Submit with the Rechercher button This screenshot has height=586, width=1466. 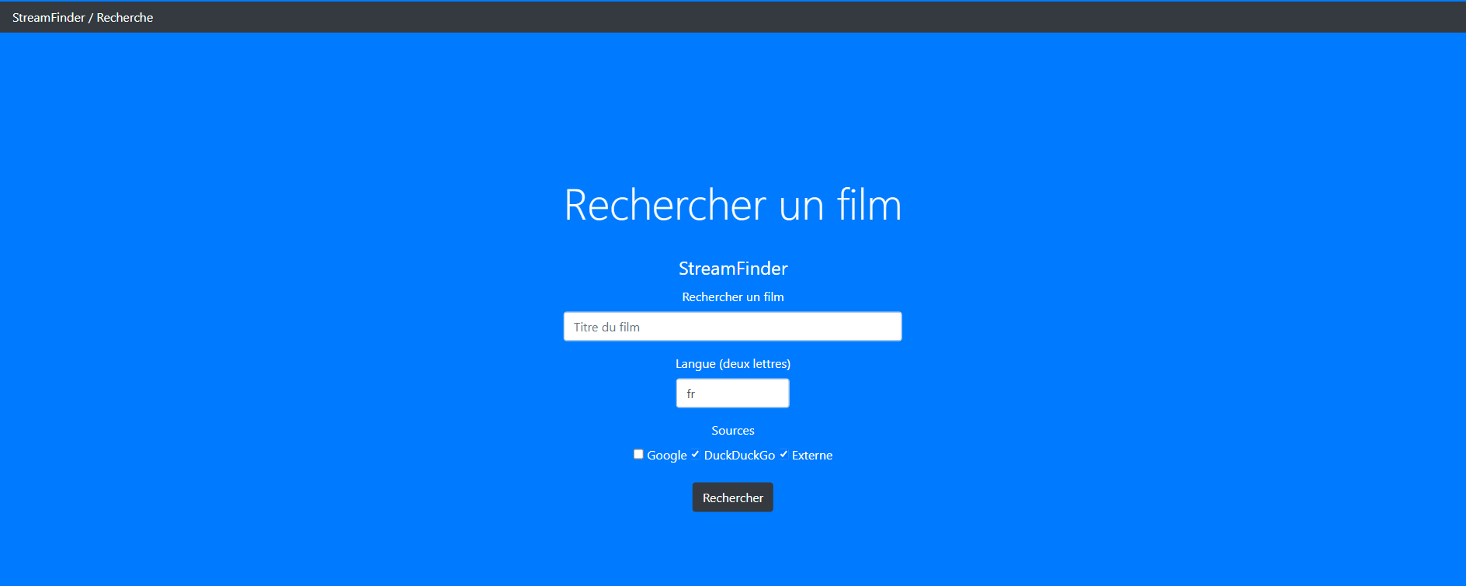click(732, 498)
